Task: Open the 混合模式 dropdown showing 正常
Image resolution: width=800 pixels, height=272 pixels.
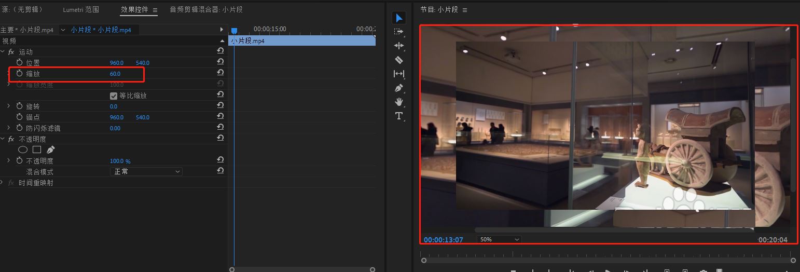Action: point(146,171)
